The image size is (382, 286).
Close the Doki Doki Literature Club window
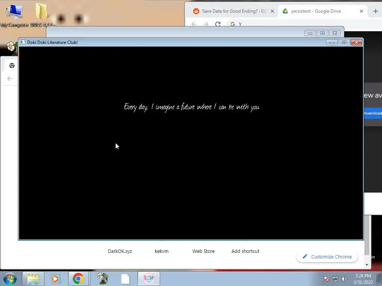356,42
